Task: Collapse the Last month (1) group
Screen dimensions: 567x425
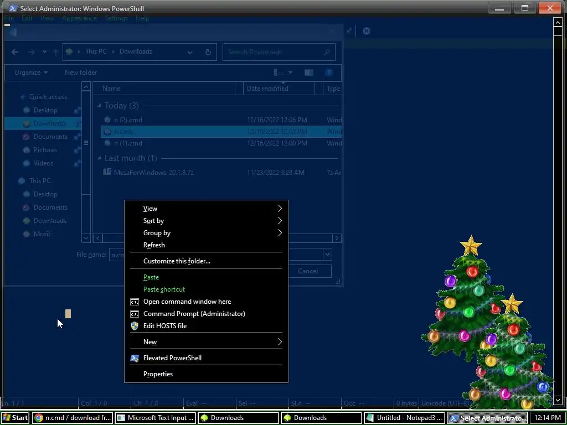Action: coord(99,158)
